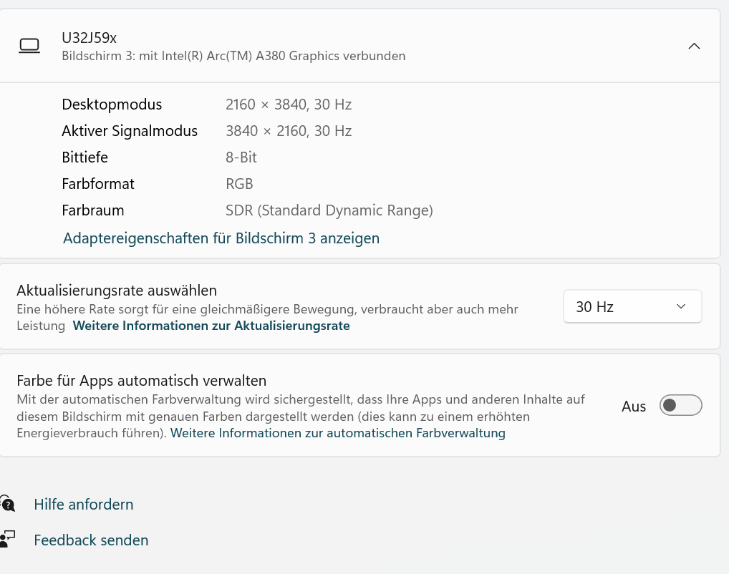Click the Aktualisierungsrate auswählen heading

117,291
